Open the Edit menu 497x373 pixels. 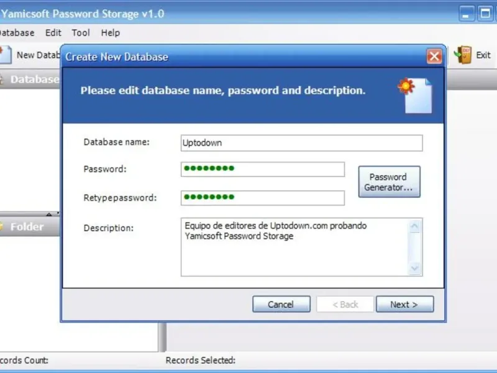tap(53, 33)
